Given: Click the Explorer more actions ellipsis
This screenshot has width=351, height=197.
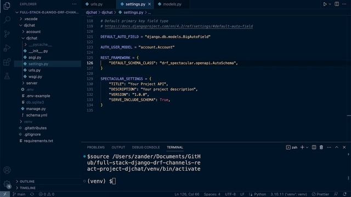Looking at the screenshot, I should (75, 4).
